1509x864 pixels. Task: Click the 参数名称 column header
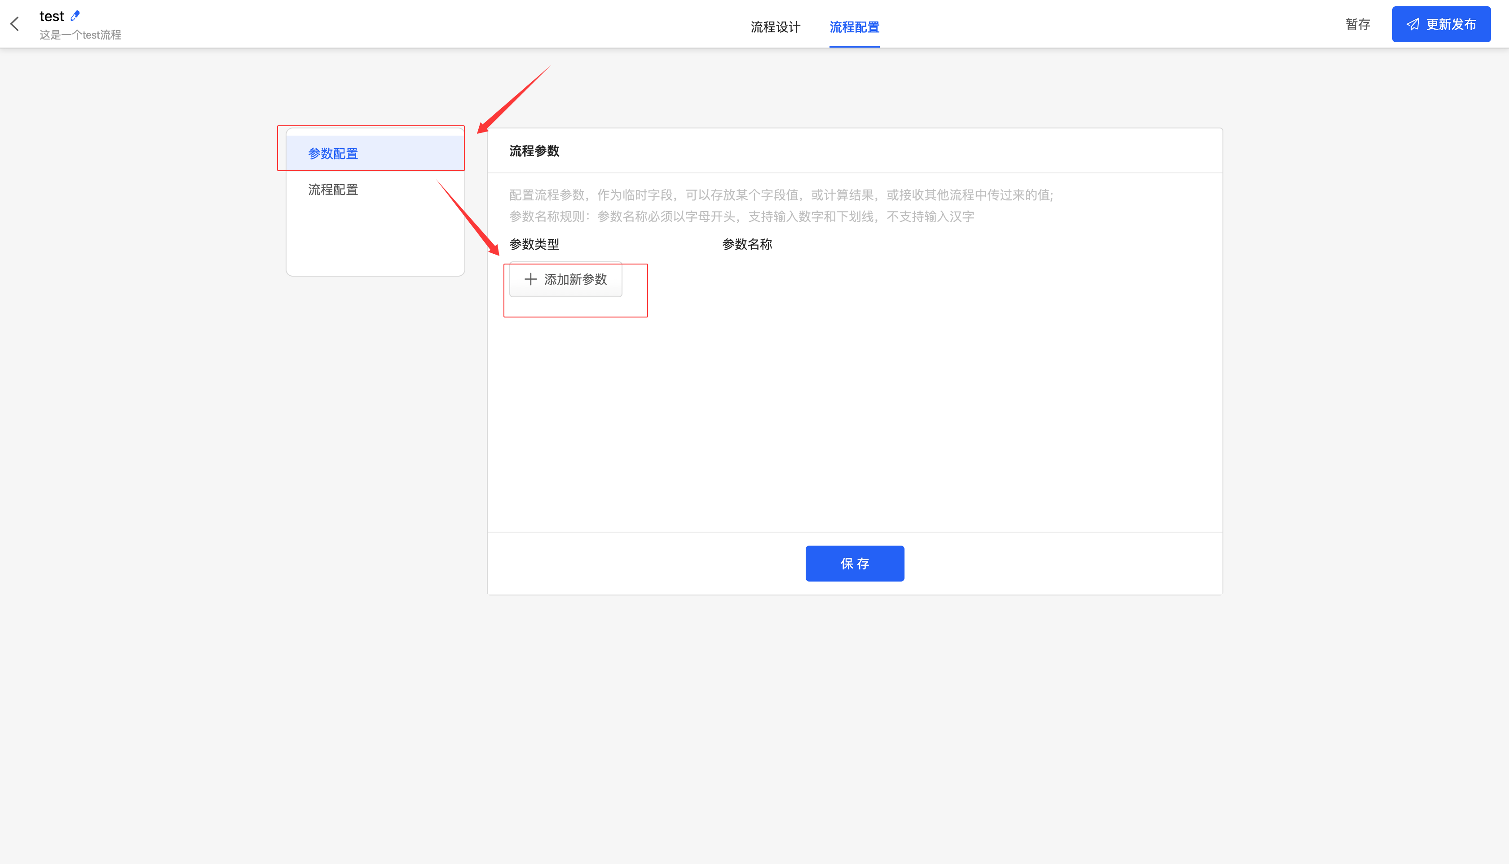pyautogui.click(x=746, y=244)
